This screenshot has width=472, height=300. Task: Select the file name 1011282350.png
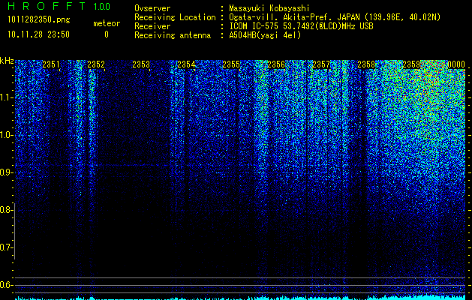pyautogui.click(x=39, y=20)
